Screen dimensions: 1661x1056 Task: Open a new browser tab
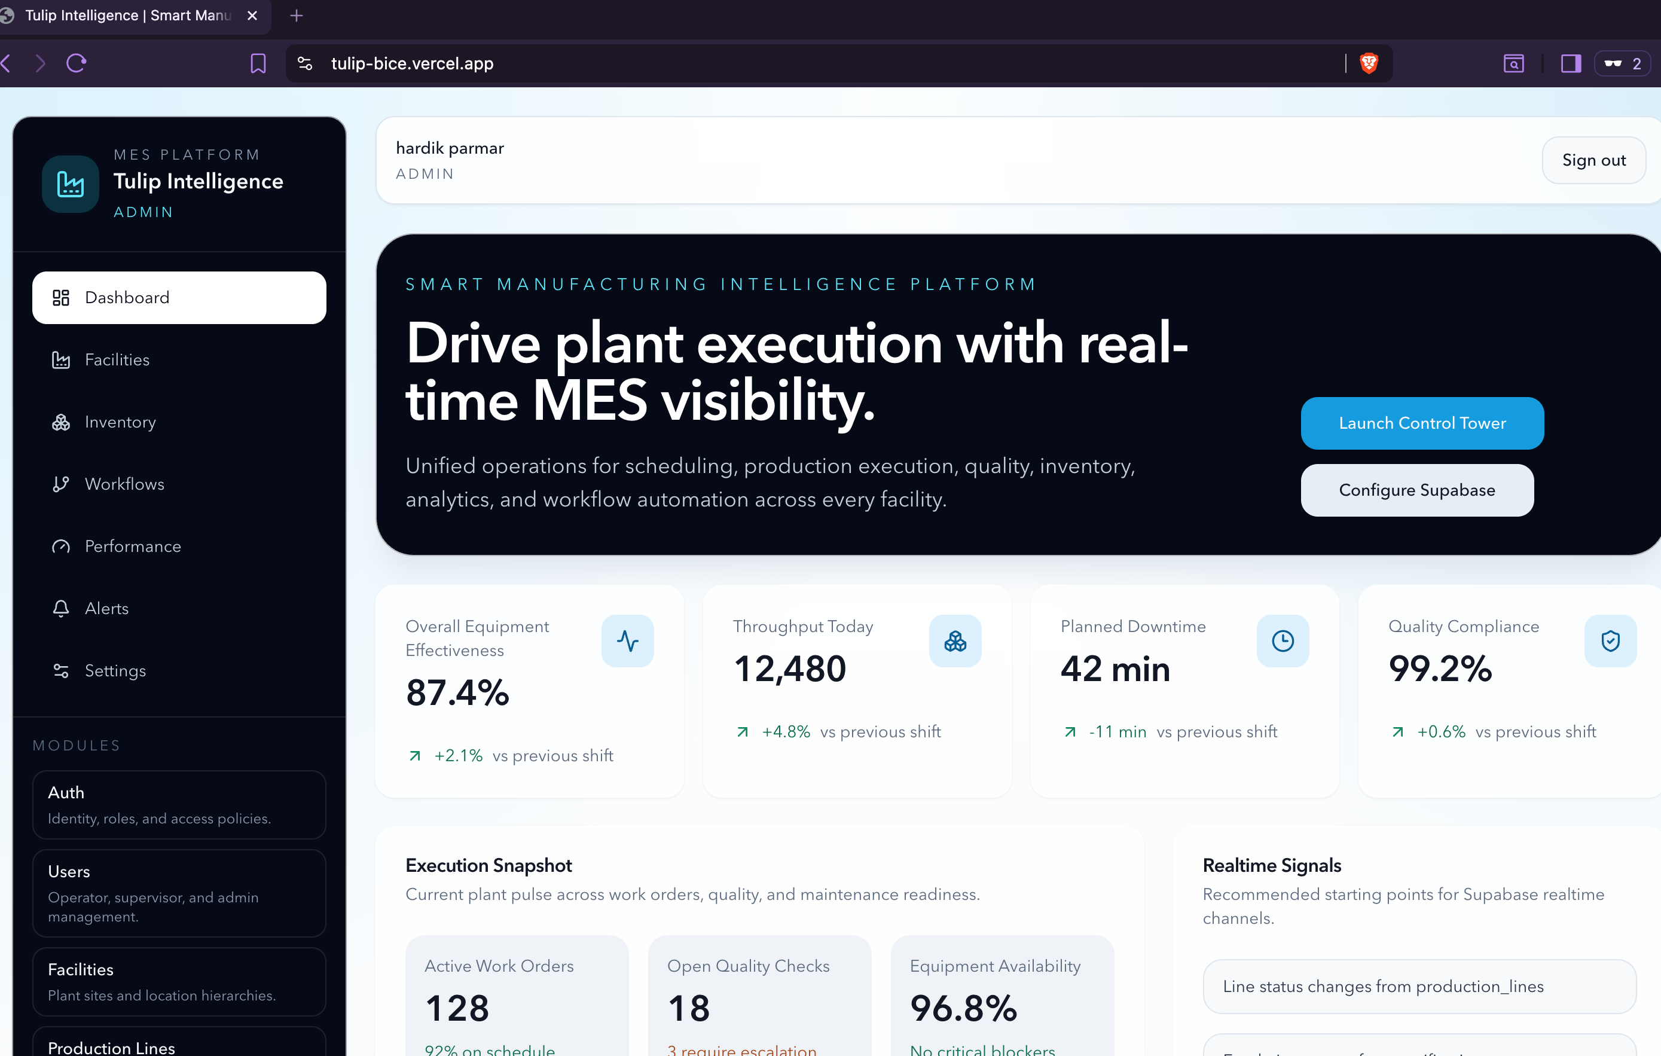click(x=296, y=15)
